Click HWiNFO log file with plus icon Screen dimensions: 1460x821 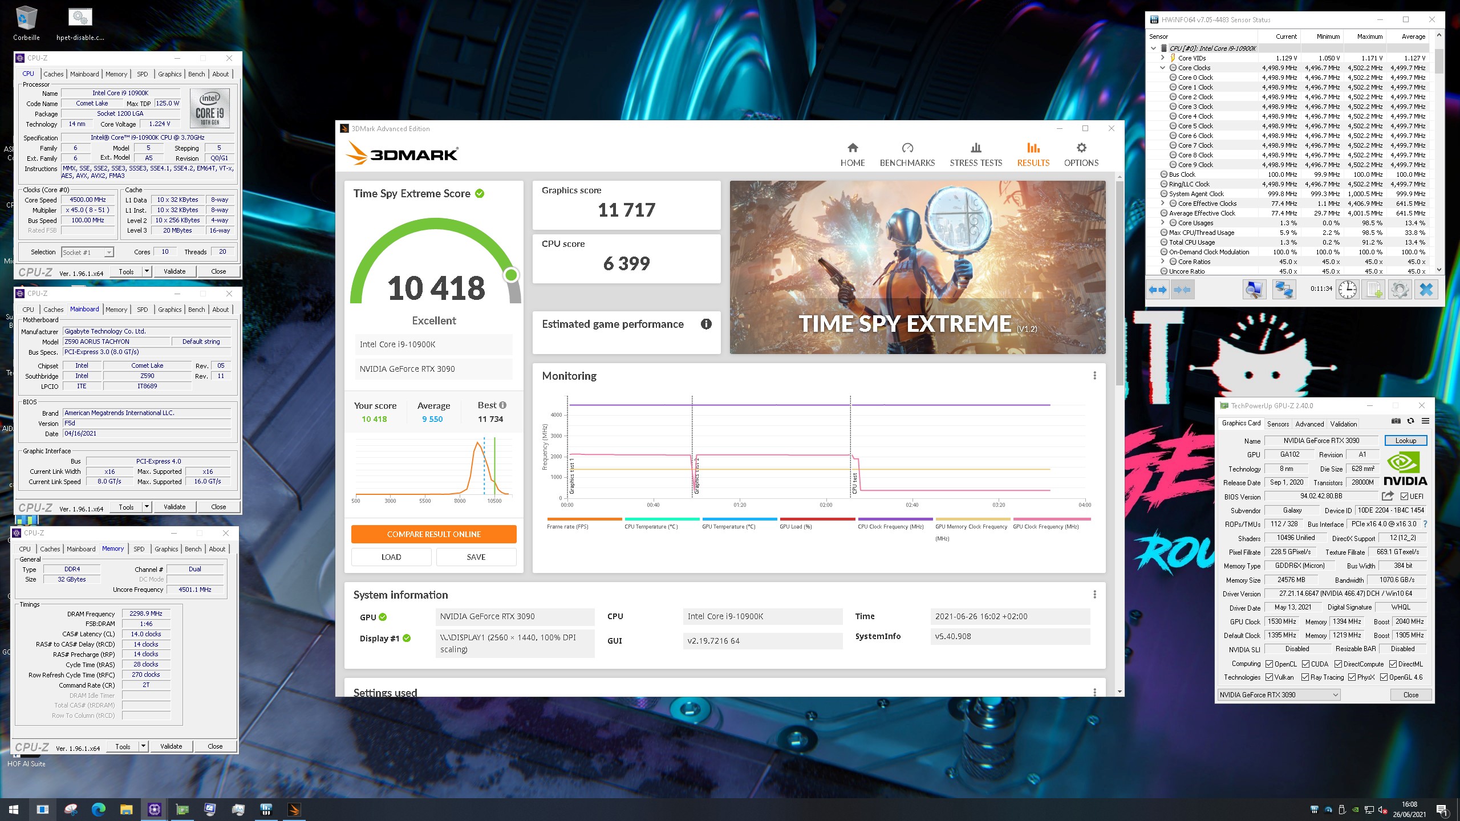(1374, 290)
